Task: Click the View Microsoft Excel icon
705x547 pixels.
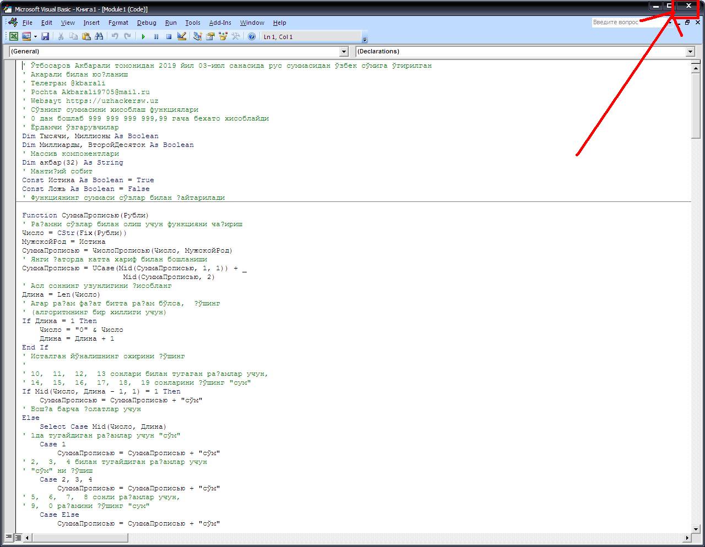Action: coord(14,37)
